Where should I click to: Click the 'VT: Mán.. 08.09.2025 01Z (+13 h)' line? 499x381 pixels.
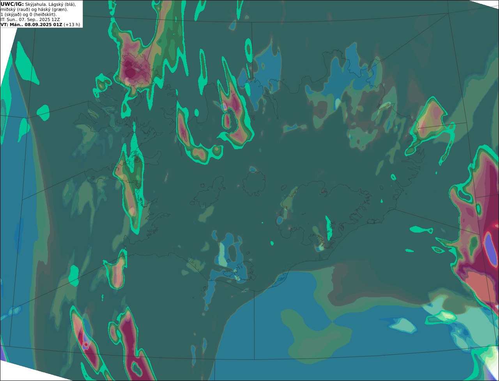(x=40, y=25)
